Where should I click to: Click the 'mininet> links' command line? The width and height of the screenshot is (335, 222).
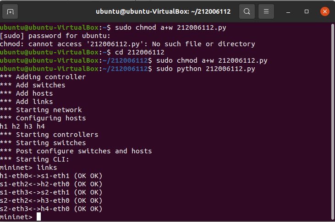[x=29, y=168]
